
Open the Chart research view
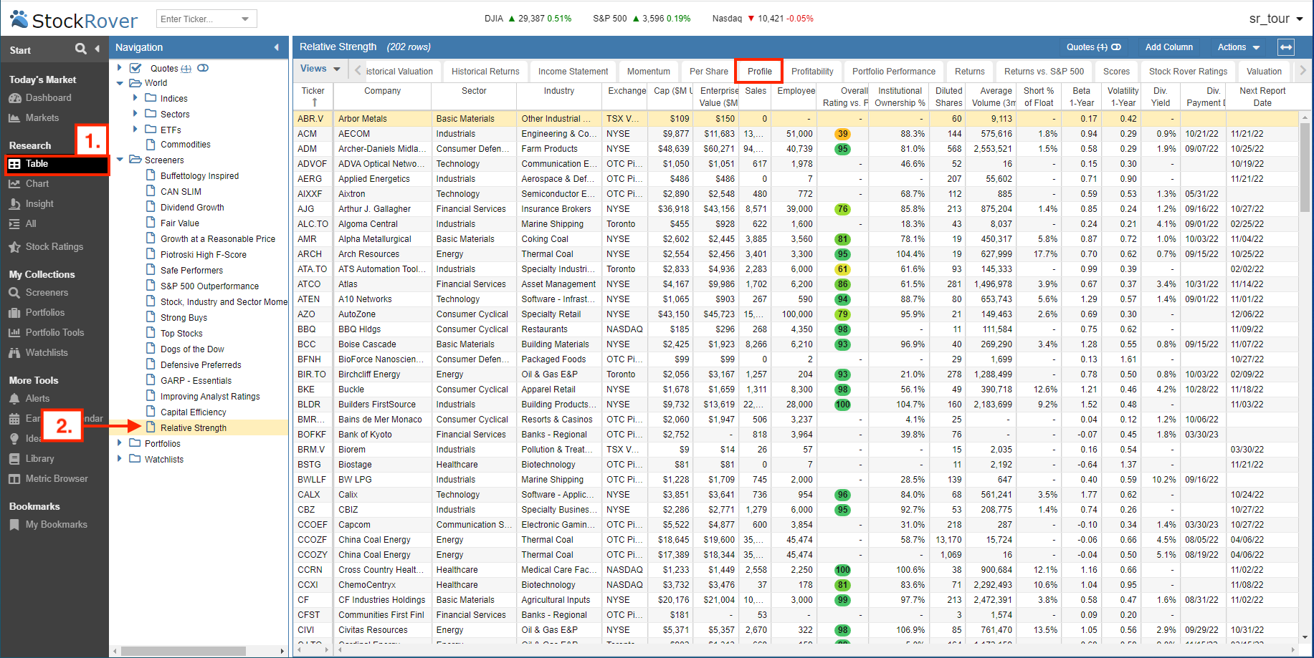[x=37, y=183]
